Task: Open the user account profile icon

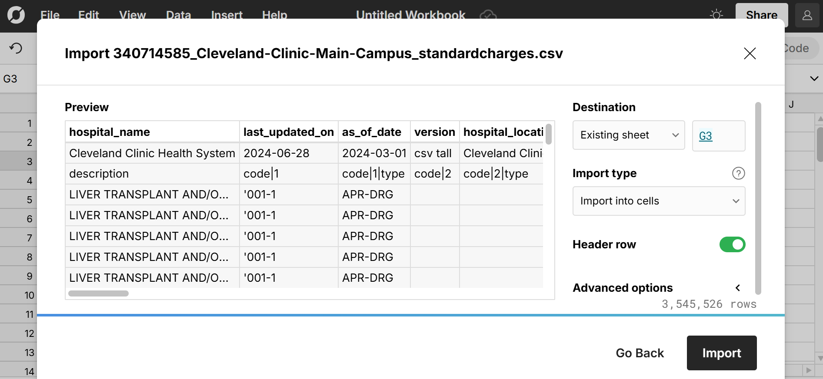Action: 807,15
